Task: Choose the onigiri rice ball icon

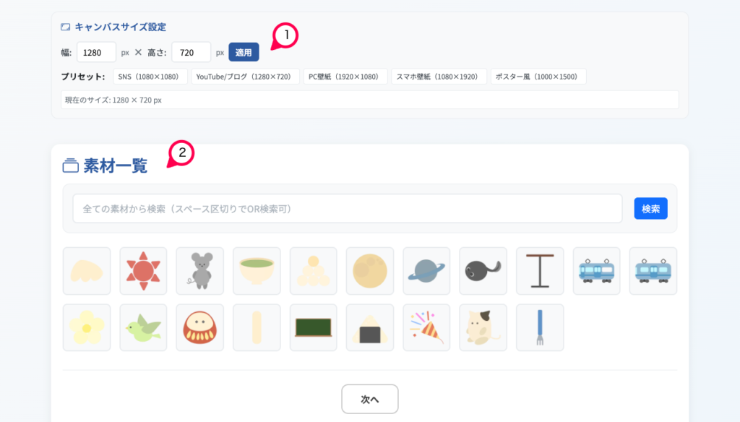Action: [370, 327]
